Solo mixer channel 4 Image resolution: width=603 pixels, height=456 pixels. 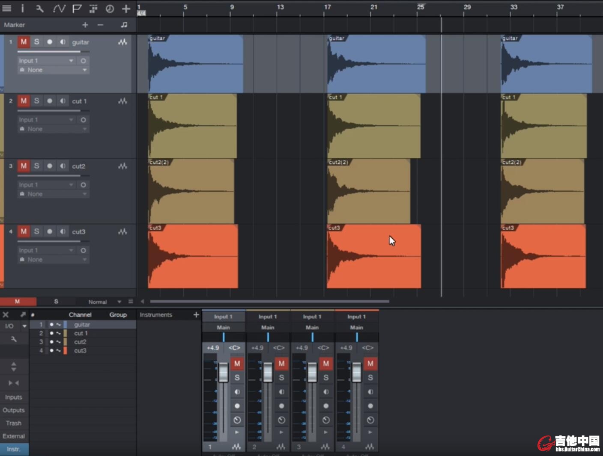tap(370, 378)
